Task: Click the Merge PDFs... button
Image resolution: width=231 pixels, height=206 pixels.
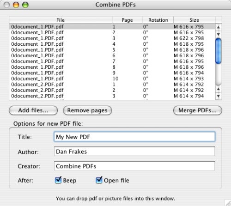Action: click(x=198, y=110)
